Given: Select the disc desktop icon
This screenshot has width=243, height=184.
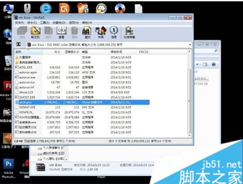Looking at the screenshot, I should click(x=120, y=8).
